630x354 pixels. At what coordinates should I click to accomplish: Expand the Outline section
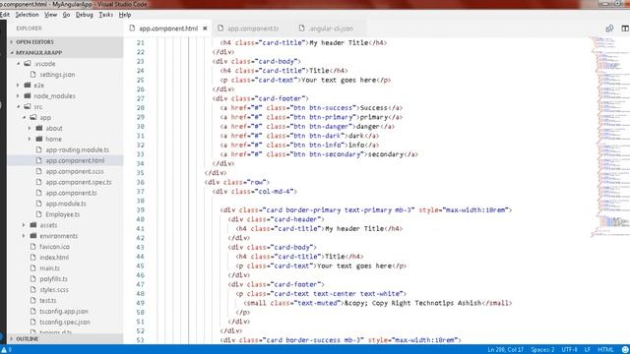click(65, 338)
